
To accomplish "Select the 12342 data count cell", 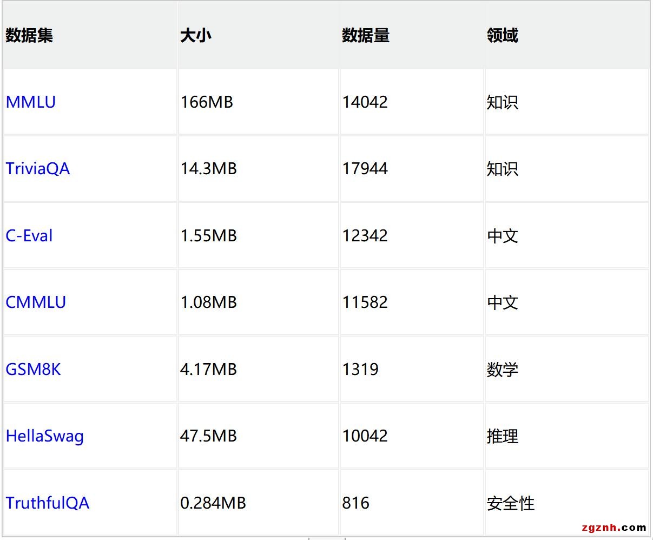I will (365, 236).
